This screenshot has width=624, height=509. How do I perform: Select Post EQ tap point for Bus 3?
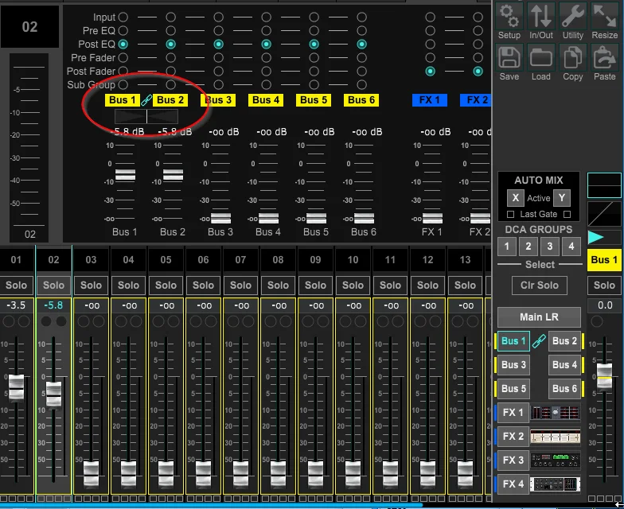218,45
